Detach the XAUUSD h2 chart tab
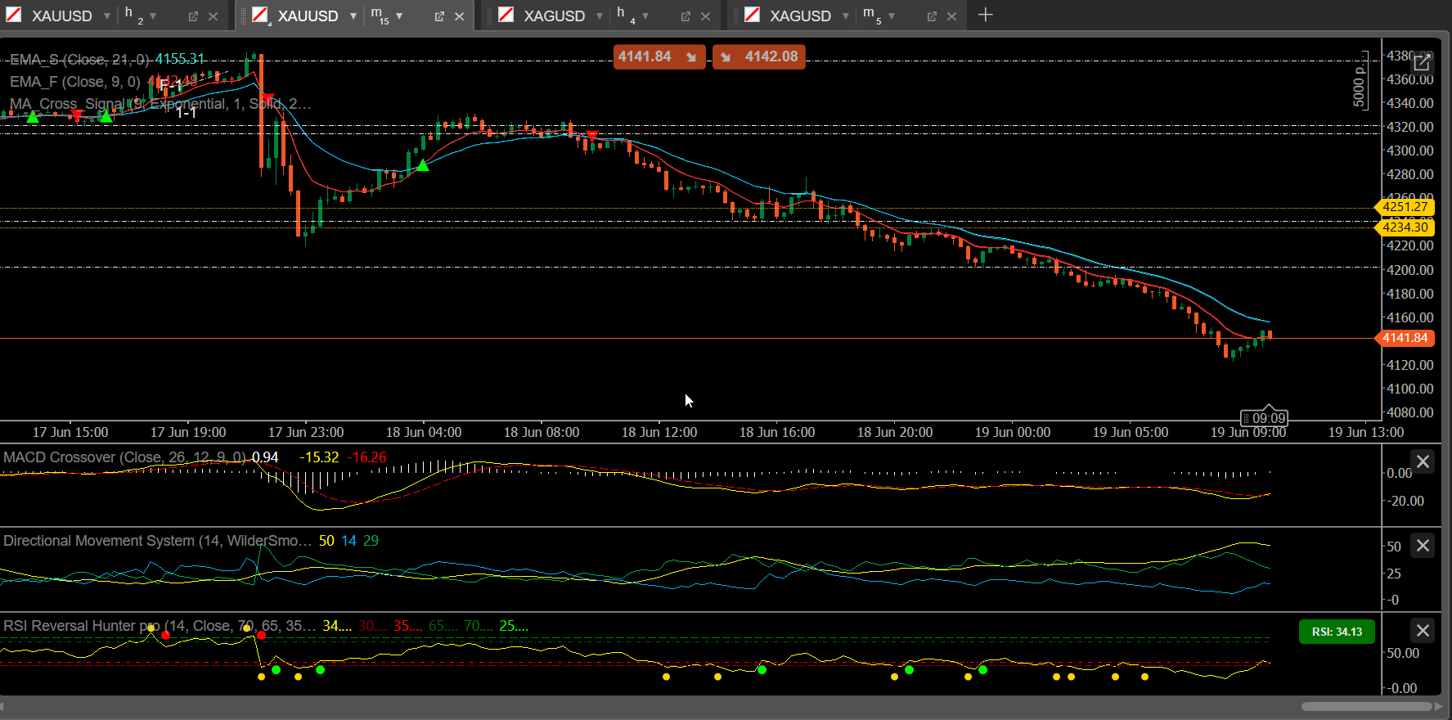This screenshot has width=1452, height=720. (x=193, y=16)
